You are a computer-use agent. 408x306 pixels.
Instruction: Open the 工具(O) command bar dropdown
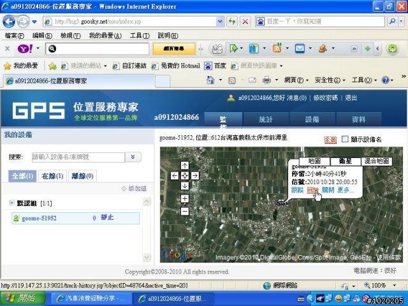click(x=364, y=80)
